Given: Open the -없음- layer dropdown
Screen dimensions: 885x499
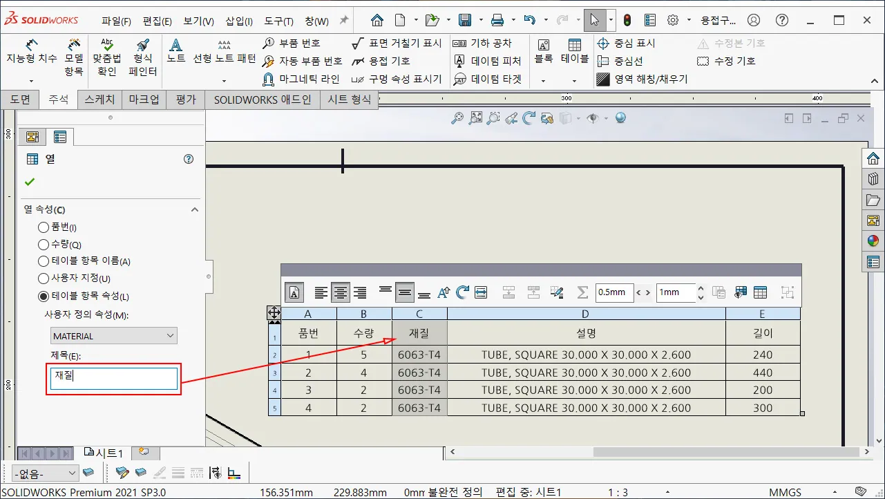Looking at the screenshot, I should coord(46,473).
